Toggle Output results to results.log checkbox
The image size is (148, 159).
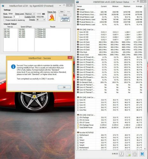[x=4, y=20]
